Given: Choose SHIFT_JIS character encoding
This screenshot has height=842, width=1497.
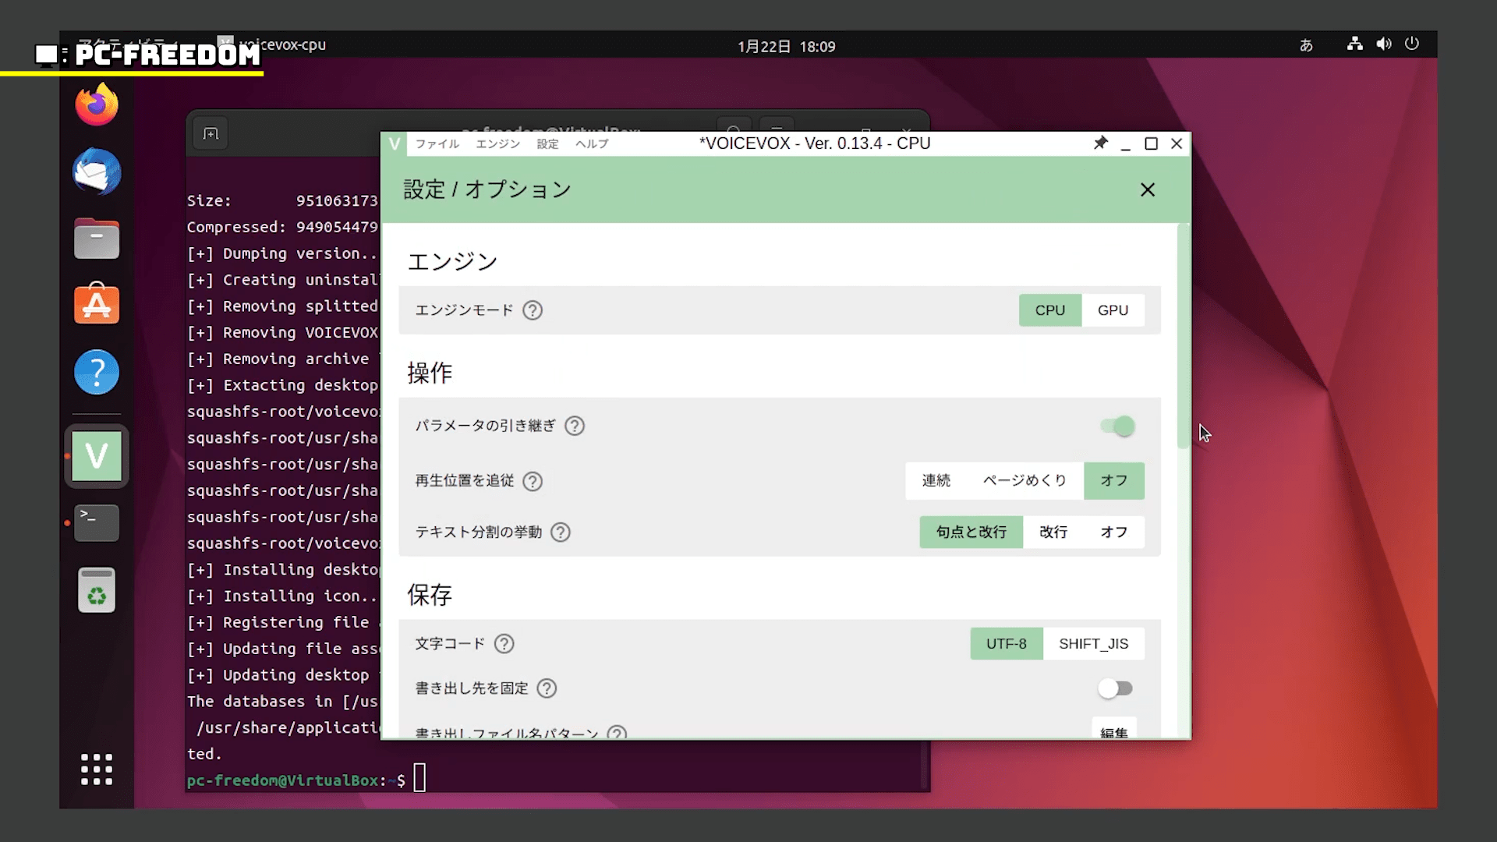Looking at the screenshot, I should [x=1093, y=644].
